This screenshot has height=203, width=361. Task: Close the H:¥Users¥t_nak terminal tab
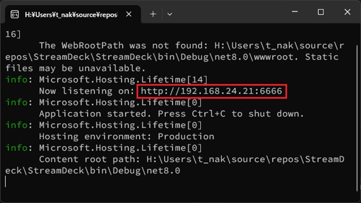pyautogui.click(x=129, y=14)
